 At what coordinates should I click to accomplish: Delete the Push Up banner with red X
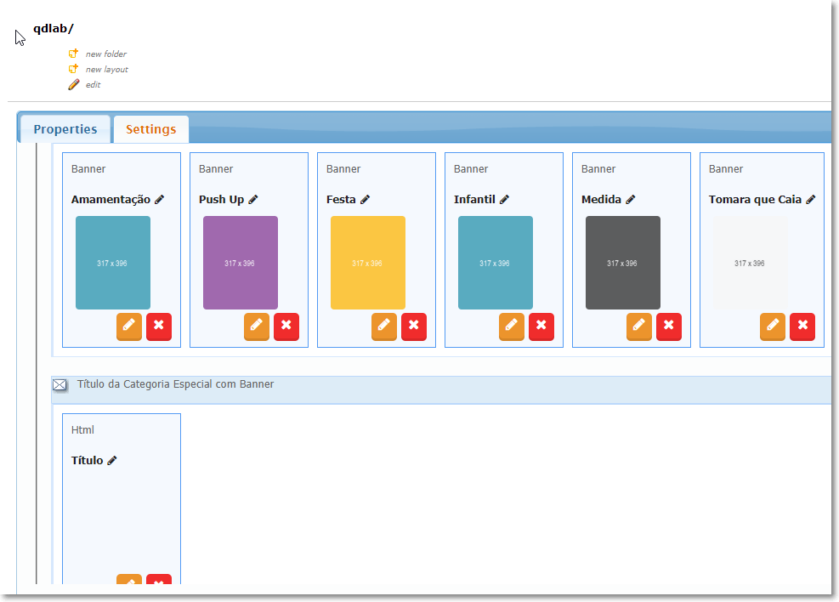(x=286, y=327)
